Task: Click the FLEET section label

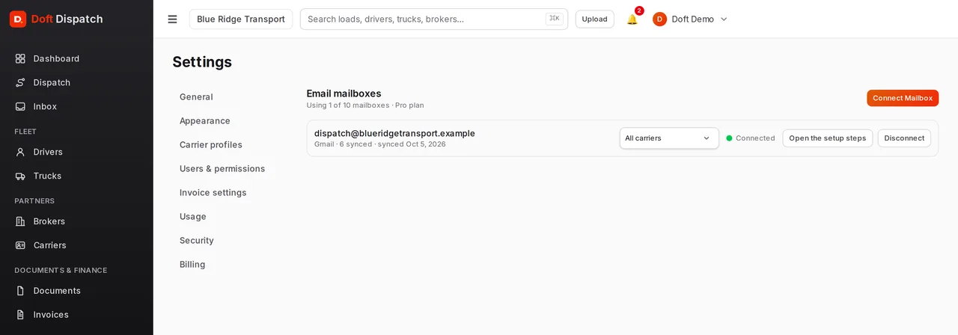Action: tap(25, 132)
